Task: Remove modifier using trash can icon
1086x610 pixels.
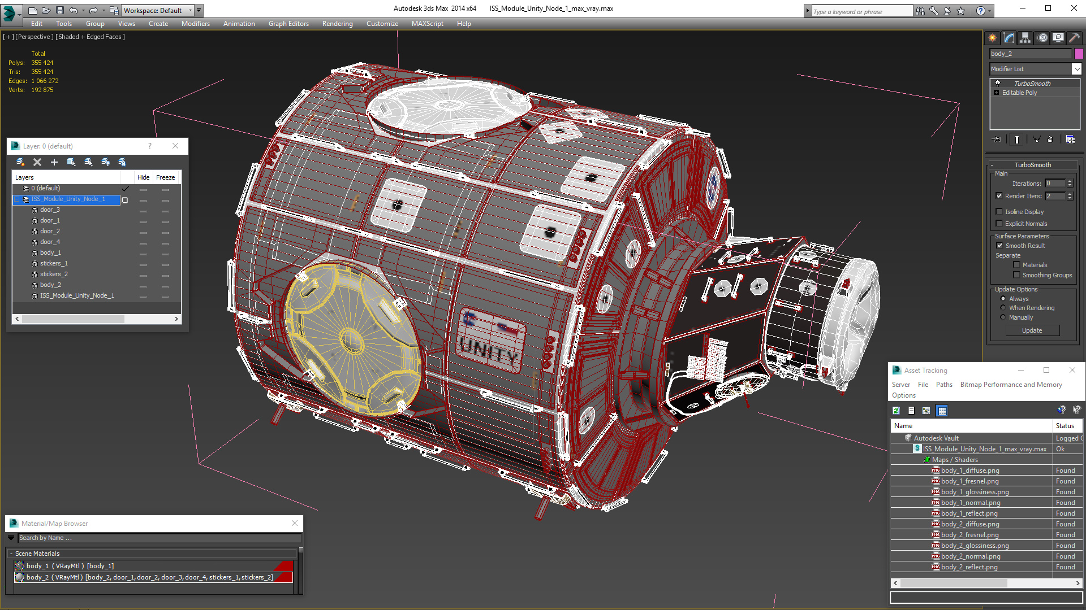Action: click(x=1050, y=139)
